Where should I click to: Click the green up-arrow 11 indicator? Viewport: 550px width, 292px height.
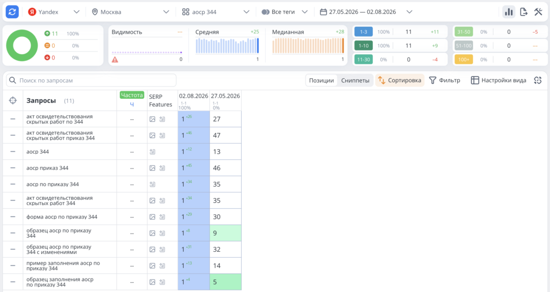click(x=51, y=34)
